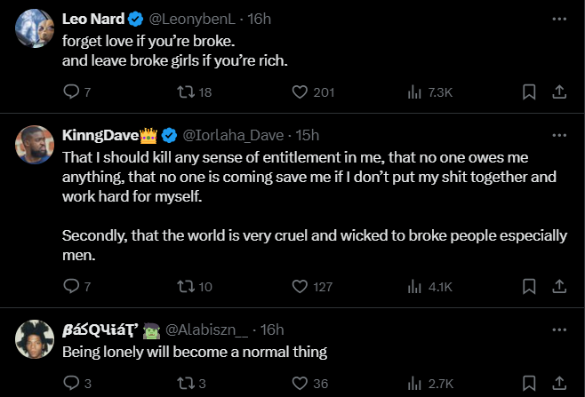Open the 16h timestamp on Alabiszn__ tweet

point(271,330)
